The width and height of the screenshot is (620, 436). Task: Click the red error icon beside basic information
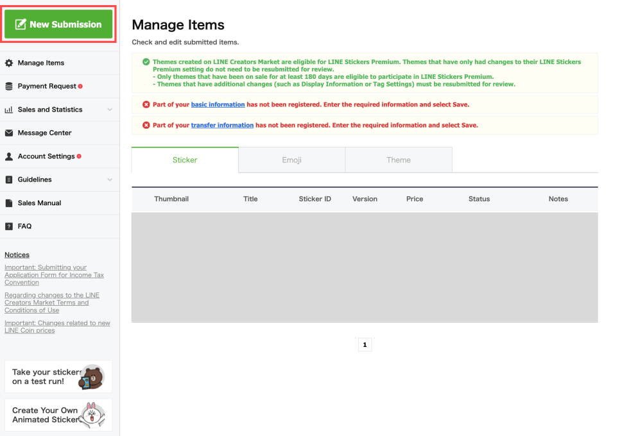[146, 105]
